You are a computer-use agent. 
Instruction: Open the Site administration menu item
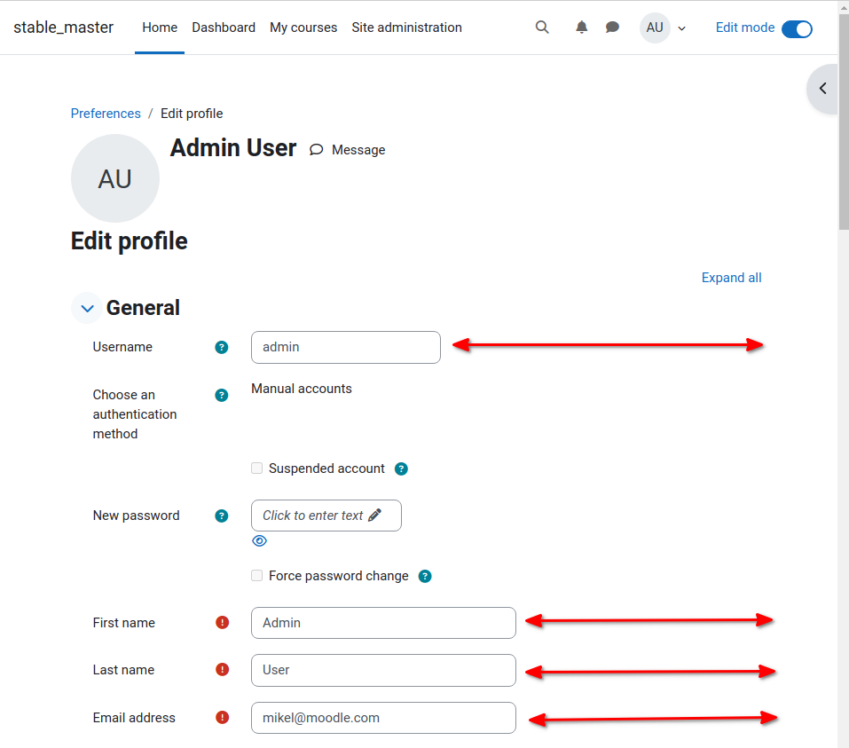point(406,28)
